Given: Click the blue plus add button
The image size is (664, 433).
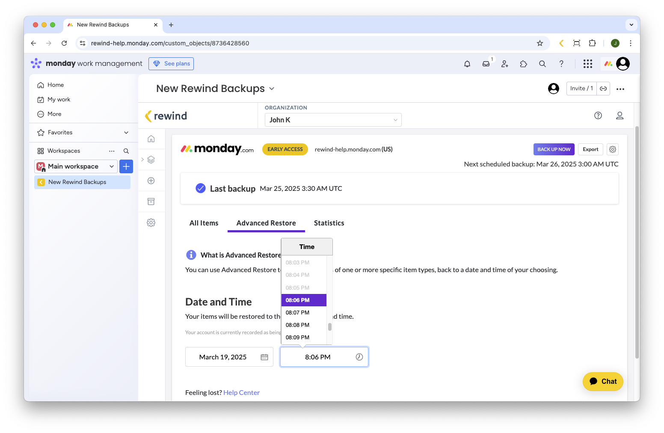Looking at the screenshot, I should coord(126,166).
